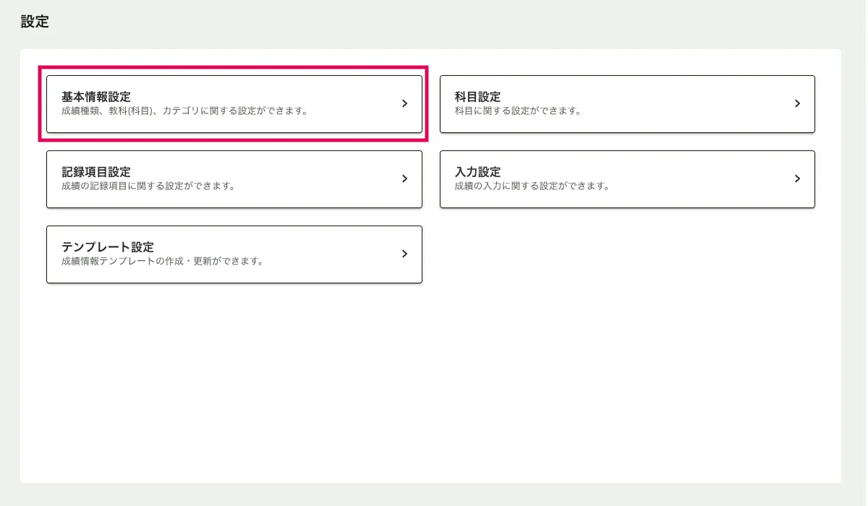
Task: Click the chevron arrow on 記録項目設定
Action: [404, 179]
